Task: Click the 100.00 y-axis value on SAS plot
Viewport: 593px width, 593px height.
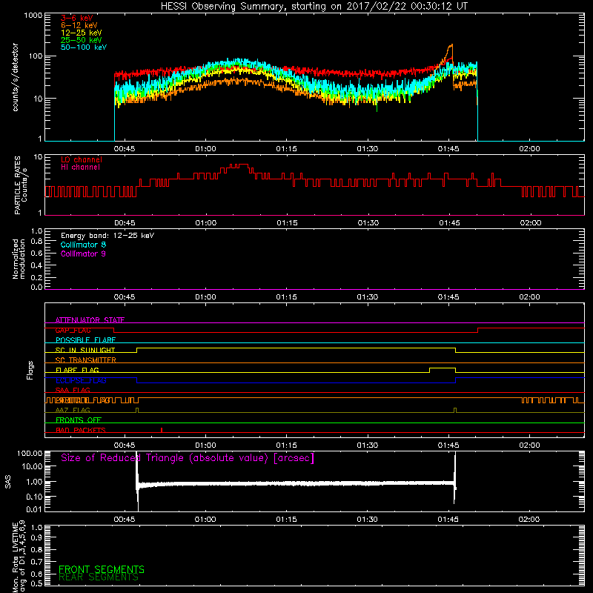Action: [30, 454]
